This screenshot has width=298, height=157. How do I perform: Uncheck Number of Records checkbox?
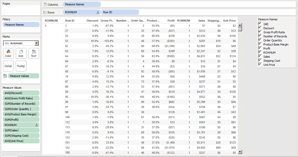[260, 36]
